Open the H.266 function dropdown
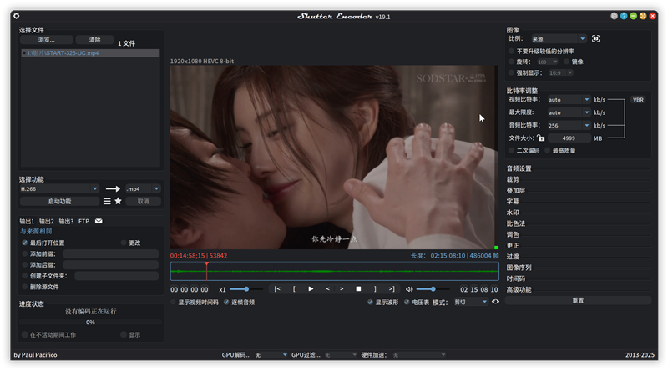Screen dimensions: 668x370 (59, 188)
